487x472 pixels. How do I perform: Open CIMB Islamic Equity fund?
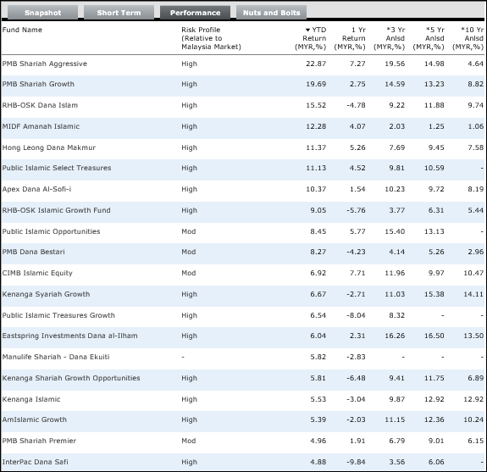(x=37, y=273)
